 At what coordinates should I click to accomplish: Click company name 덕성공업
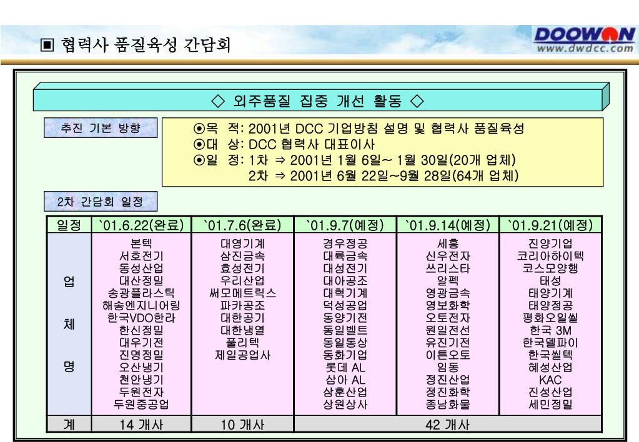point(345,305)
